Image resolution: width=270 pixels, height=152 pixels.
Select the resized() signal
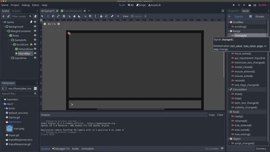click(240, 81)
